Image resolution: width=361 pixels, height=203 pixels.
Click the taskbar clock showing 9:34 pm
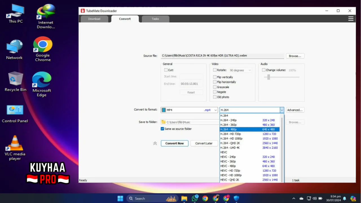(333, 198)
